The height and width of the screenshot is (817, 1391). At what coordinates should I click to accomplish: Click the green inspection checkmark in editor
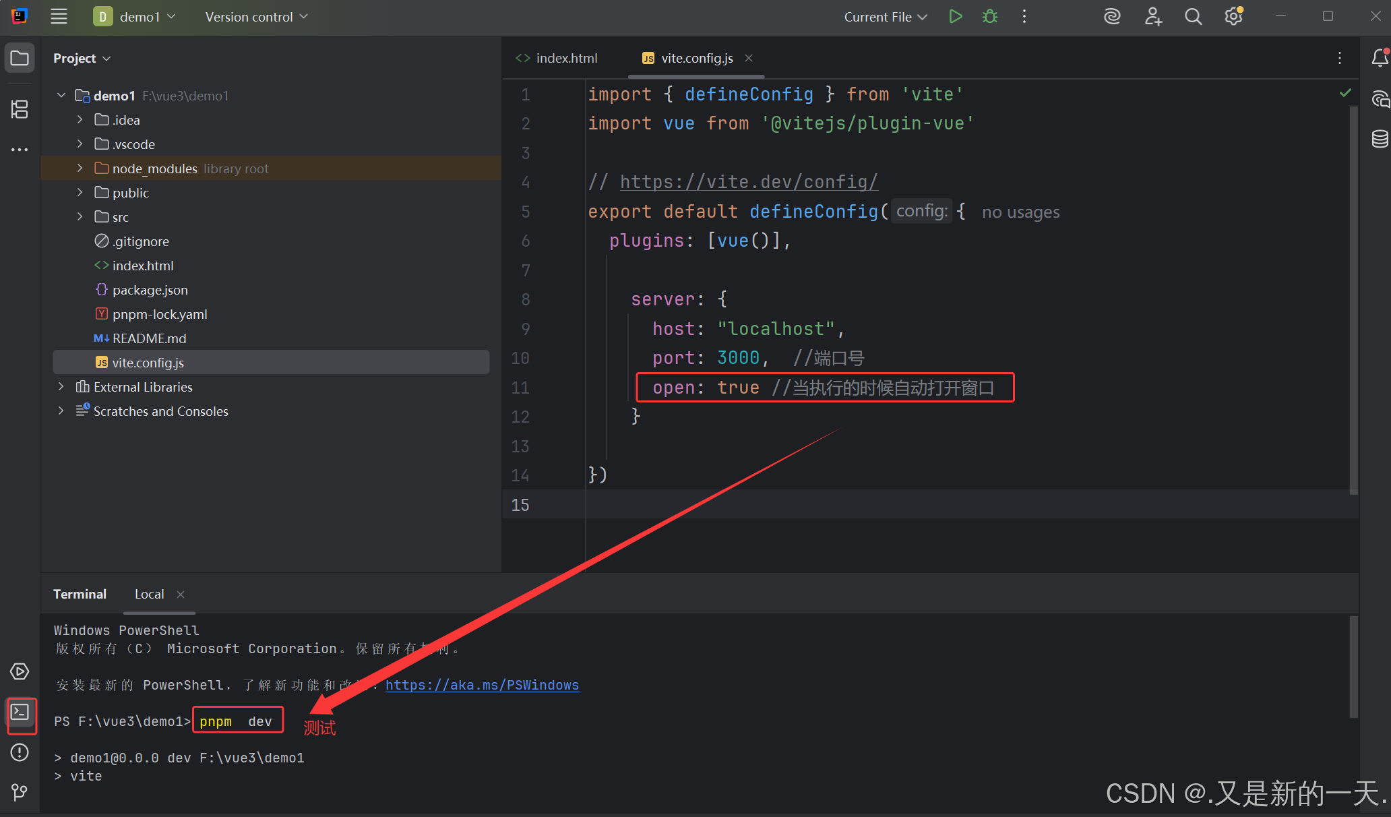click(1345, 93)
